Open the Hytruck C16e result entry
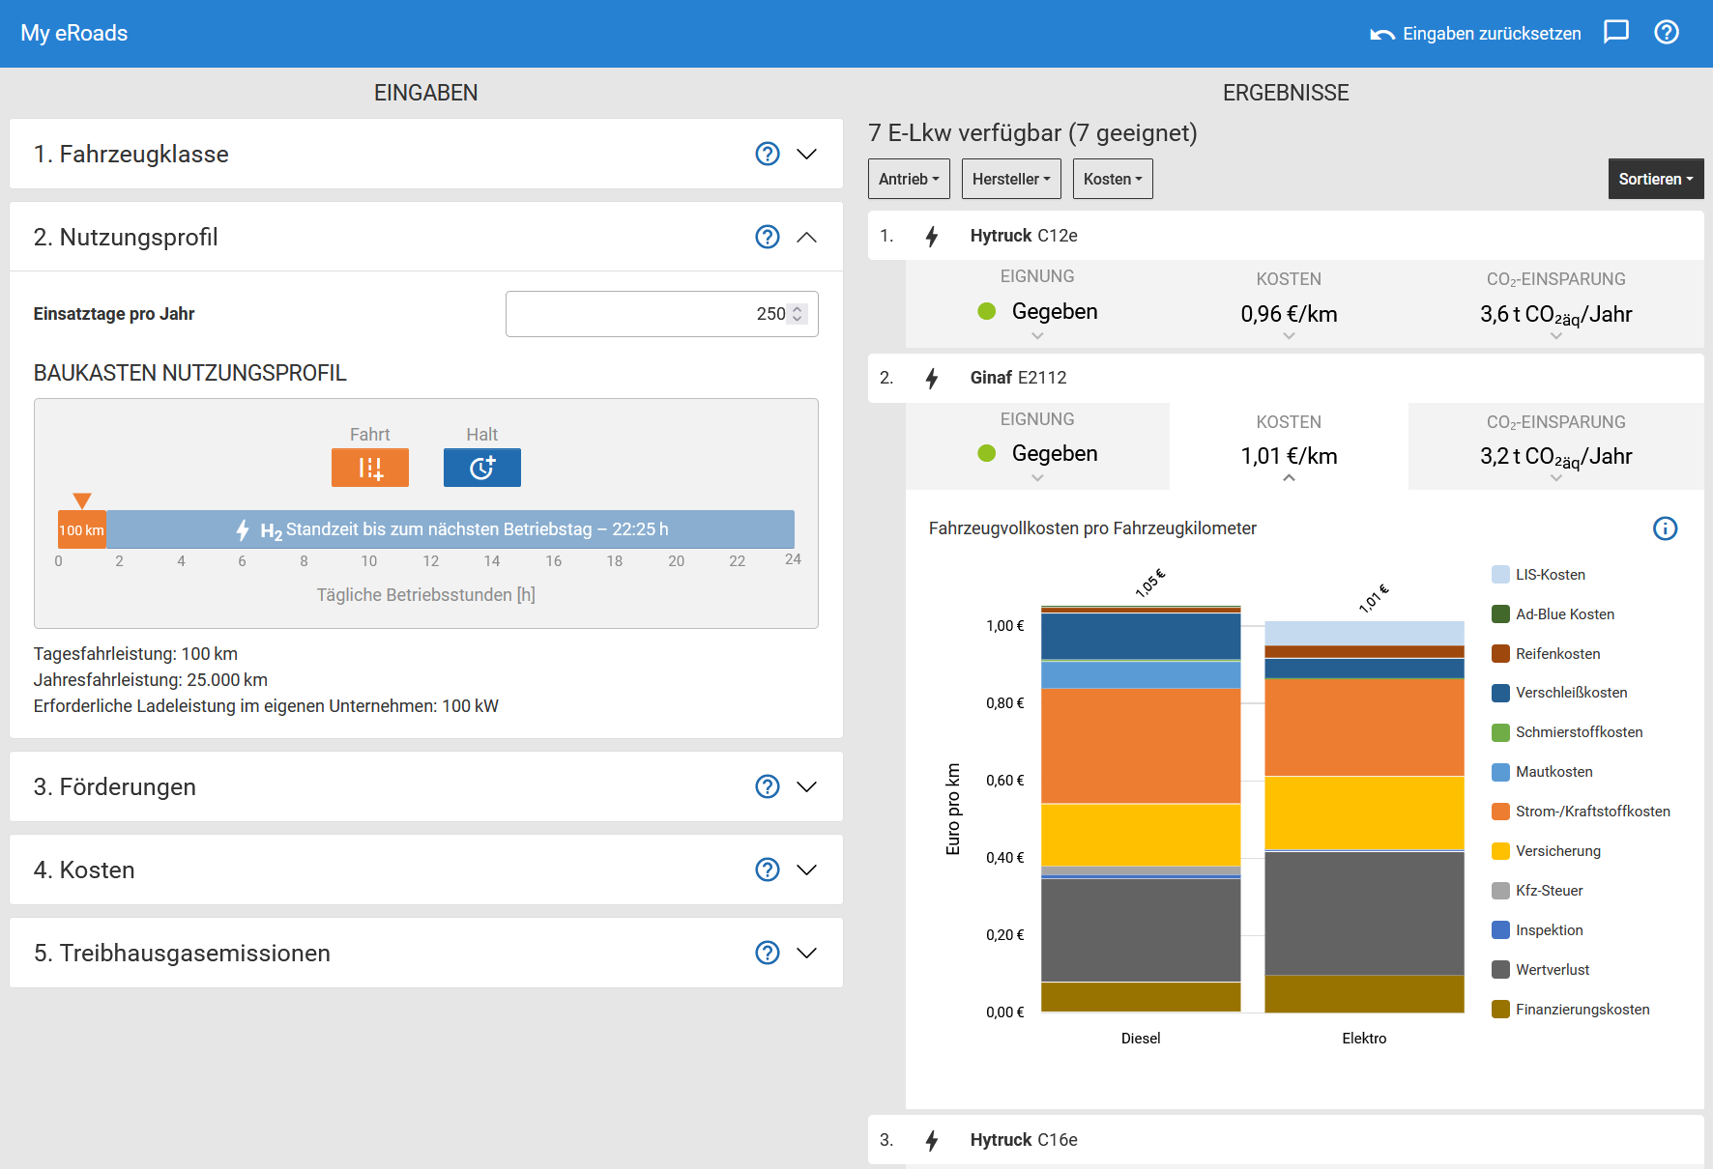1713x1169 pixels. coord(1023,1140)
